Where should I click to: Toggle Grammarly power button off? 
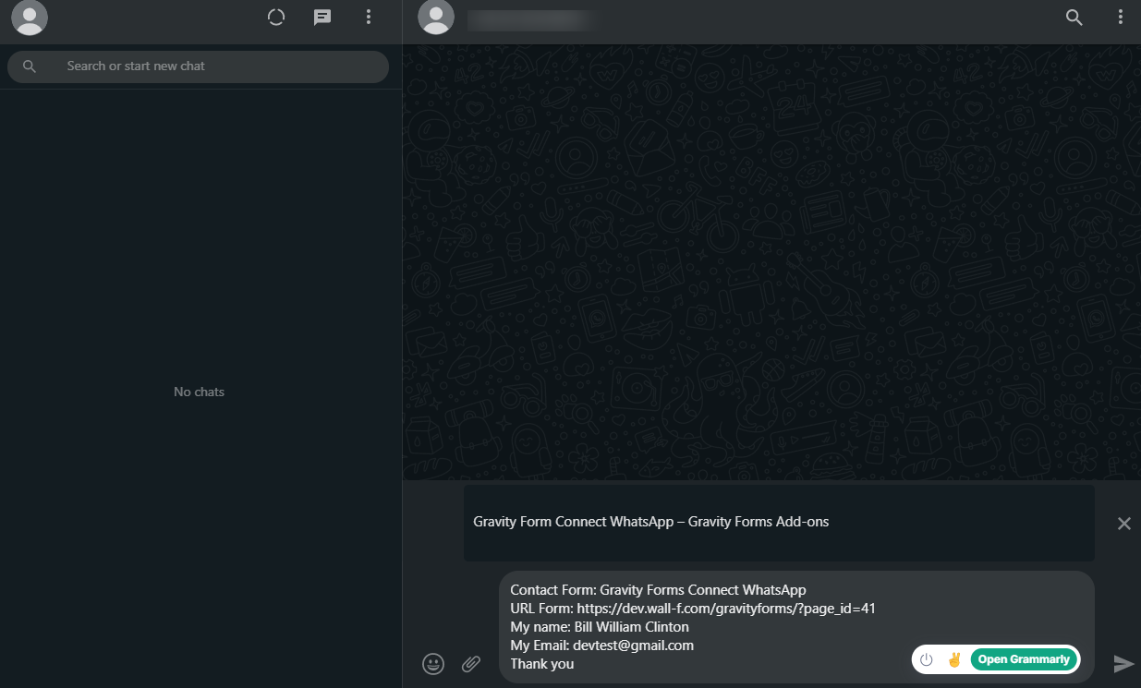pyautogui.click(x=927, y=659)
